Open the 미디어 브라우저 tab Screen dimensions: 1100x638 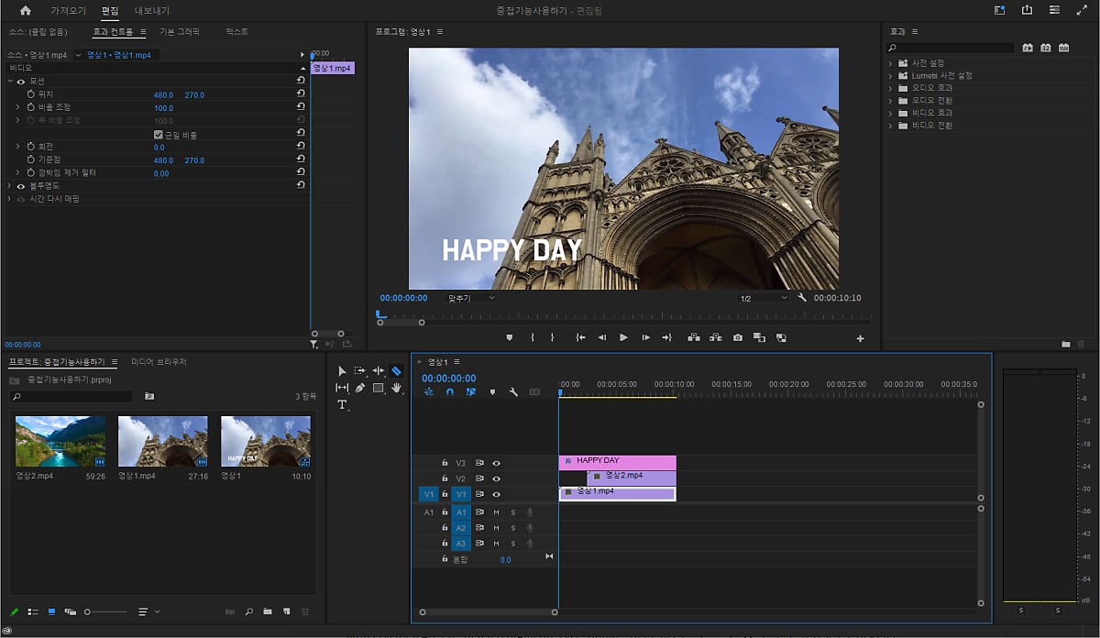[159, 362]
